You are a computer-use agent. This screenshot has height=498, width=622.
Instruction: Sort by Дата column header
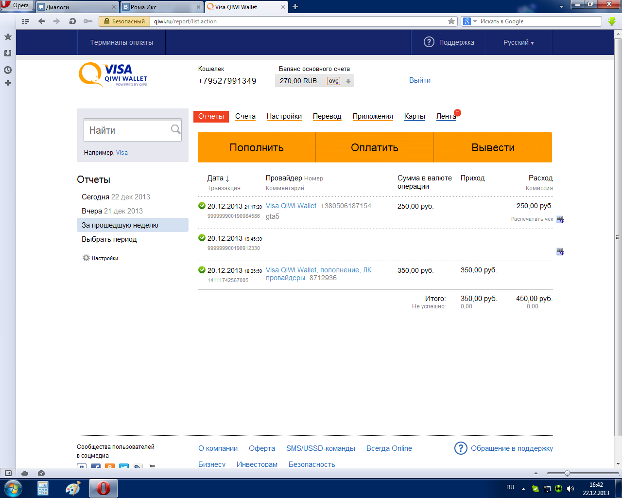point(218,178)
